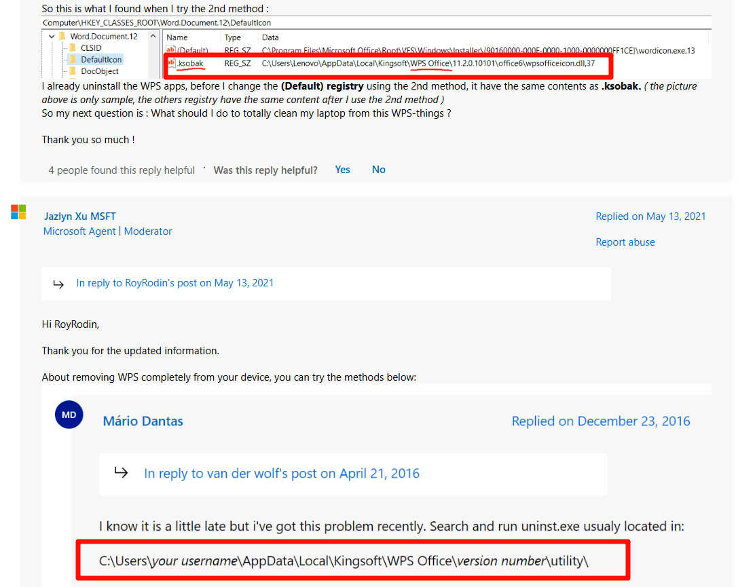
Task: Open In reply to RoyRodin's post link
Action: click(174, 283)
